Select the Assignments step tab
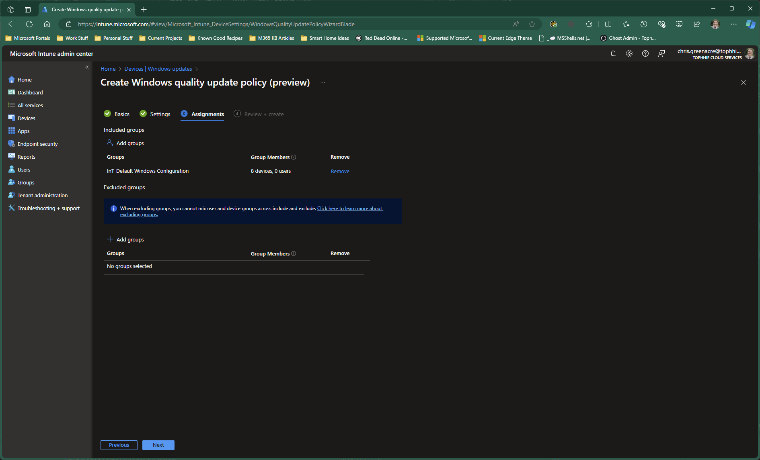This screenshot has height=460, width=760. [202, 114]
